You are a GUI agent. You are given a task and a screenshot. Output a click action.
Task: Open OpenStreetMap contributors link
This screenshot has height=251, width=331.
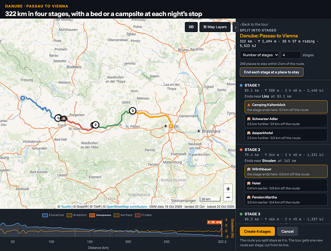pos(126,207)
